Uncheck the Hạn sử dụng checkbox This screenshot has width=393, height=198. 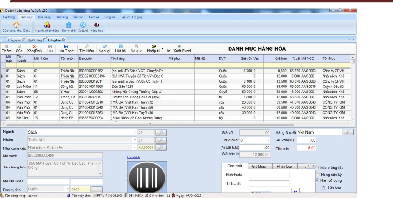(317, 180)
